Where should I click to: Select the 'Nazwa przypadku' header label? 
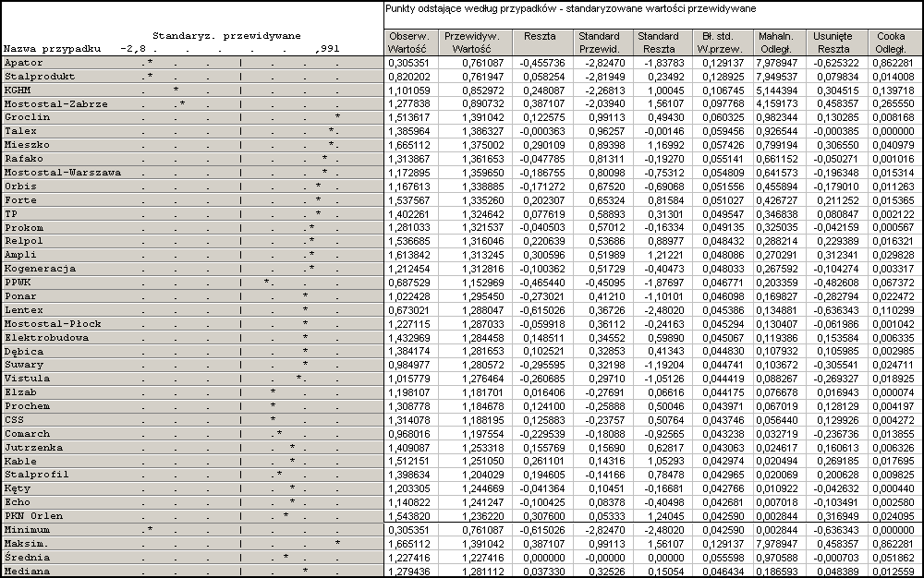[52, 49]
